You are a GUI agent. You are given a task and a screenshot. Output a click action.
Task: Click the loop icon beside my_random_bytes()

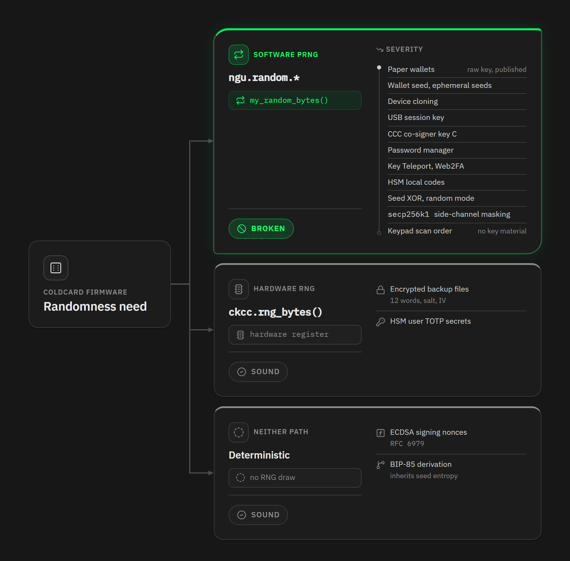[x=240, y=100]
